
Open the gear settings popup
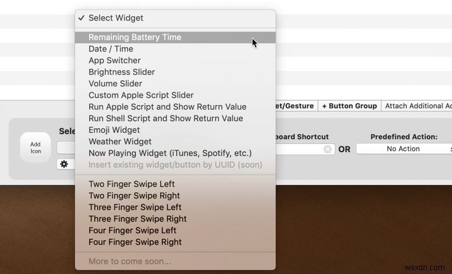(64, 164)
